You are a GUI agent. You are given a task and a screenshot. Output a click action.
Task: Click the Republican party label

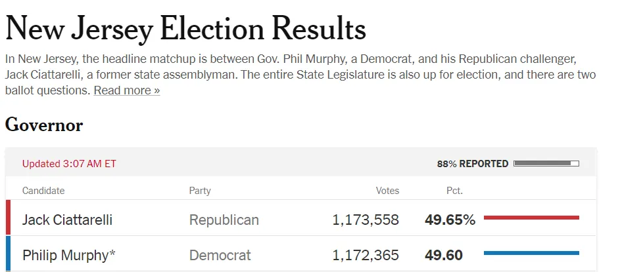224,220
